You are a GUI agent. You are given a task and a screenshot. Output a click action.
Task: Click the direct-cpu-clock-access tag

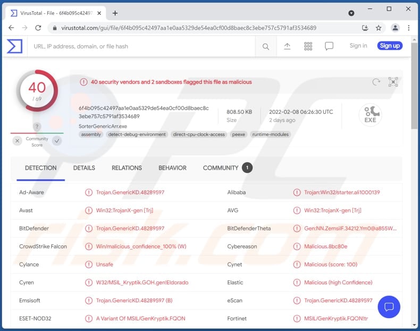199,135
